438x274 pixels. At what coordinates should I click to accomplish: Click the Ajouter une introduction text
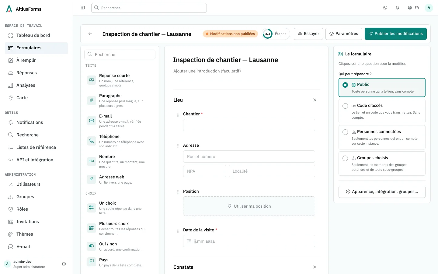click(x=207, y=71)
